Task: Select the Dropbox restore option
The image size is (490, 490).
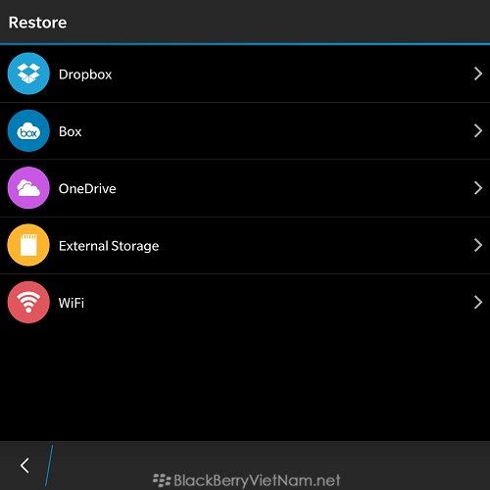Action: pos(245,73)
